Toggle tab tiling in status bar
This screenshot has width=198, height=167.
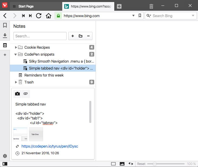tap(114, 164)
